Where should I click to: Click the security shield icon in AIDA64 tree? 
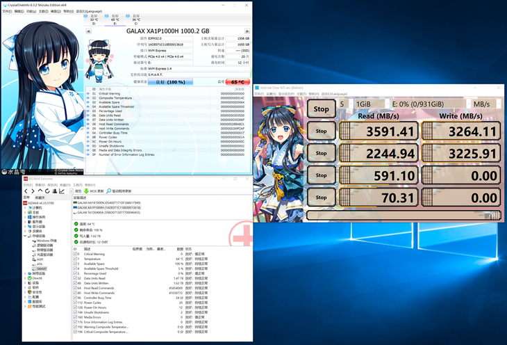pos(30,292)
